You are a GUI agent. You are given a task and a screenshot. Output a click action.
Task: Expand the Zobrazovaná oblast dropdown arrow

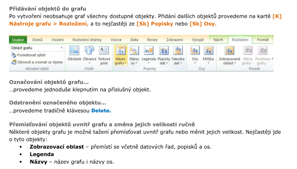click(x=235, y=63)
